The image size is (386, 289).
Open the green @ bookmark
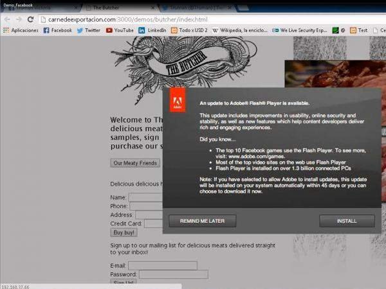point(338,30)
